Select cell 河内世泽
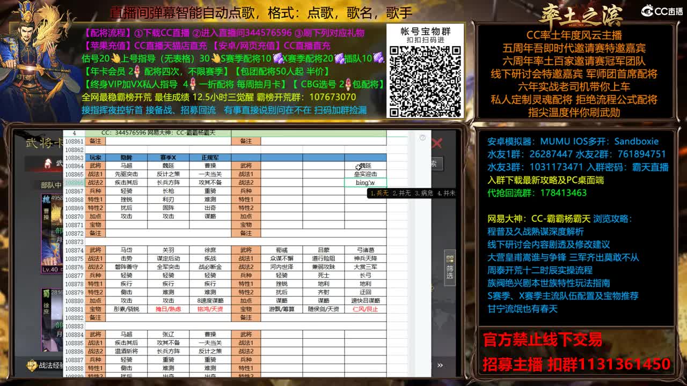This screenshot has height=386, width=687. pyautogui.click(x=282, y=267)
